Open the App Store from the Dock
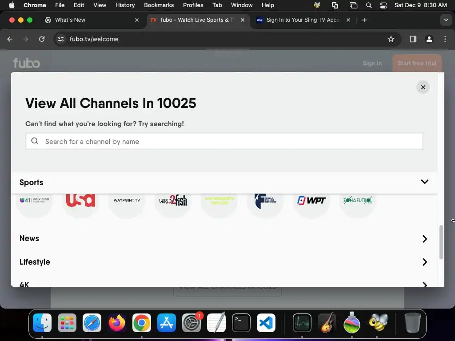The height and width of the screenshot is (341, 455). click(167, 323)
